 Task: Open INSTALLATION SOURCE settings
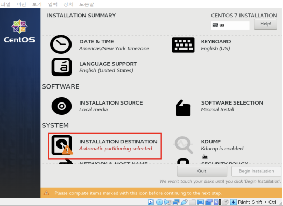[97, 106]
